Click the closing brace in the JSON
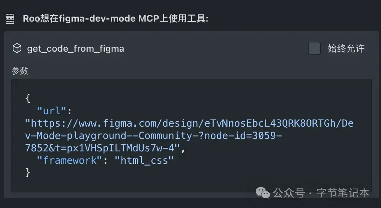 (28, 173)
